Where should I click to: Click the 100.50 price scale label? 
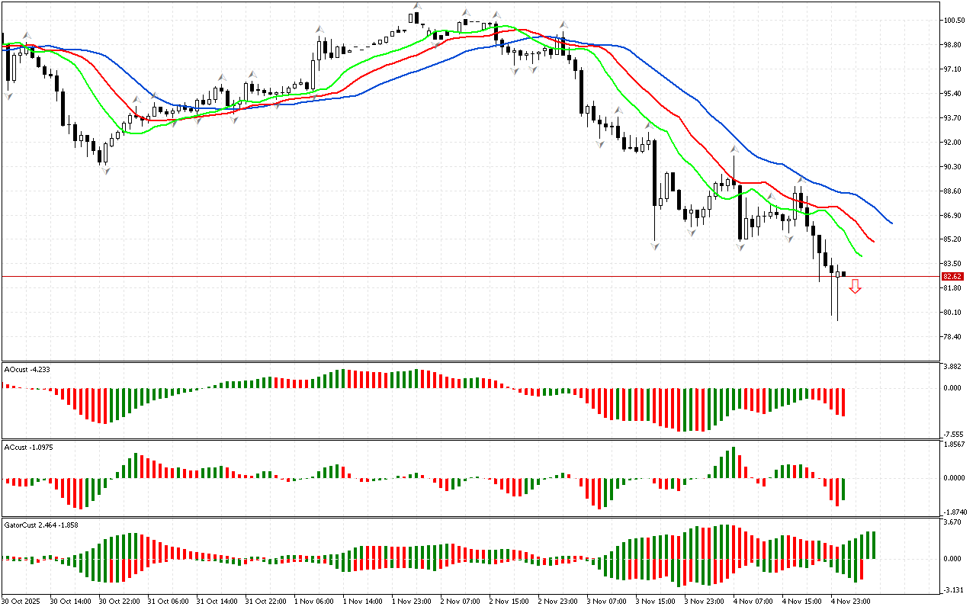pos(954,21)
